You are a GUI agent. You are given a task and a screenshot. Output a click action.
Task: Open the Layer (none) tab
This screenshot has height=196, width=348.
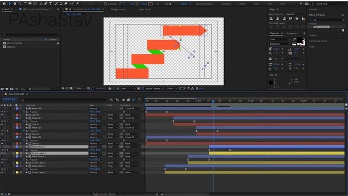145,9
